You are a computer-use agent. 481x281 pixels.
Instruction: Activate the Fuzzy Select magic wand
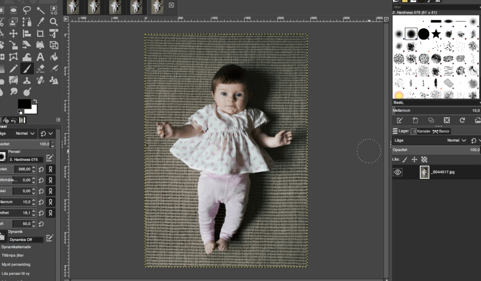[x=40, y=10]
